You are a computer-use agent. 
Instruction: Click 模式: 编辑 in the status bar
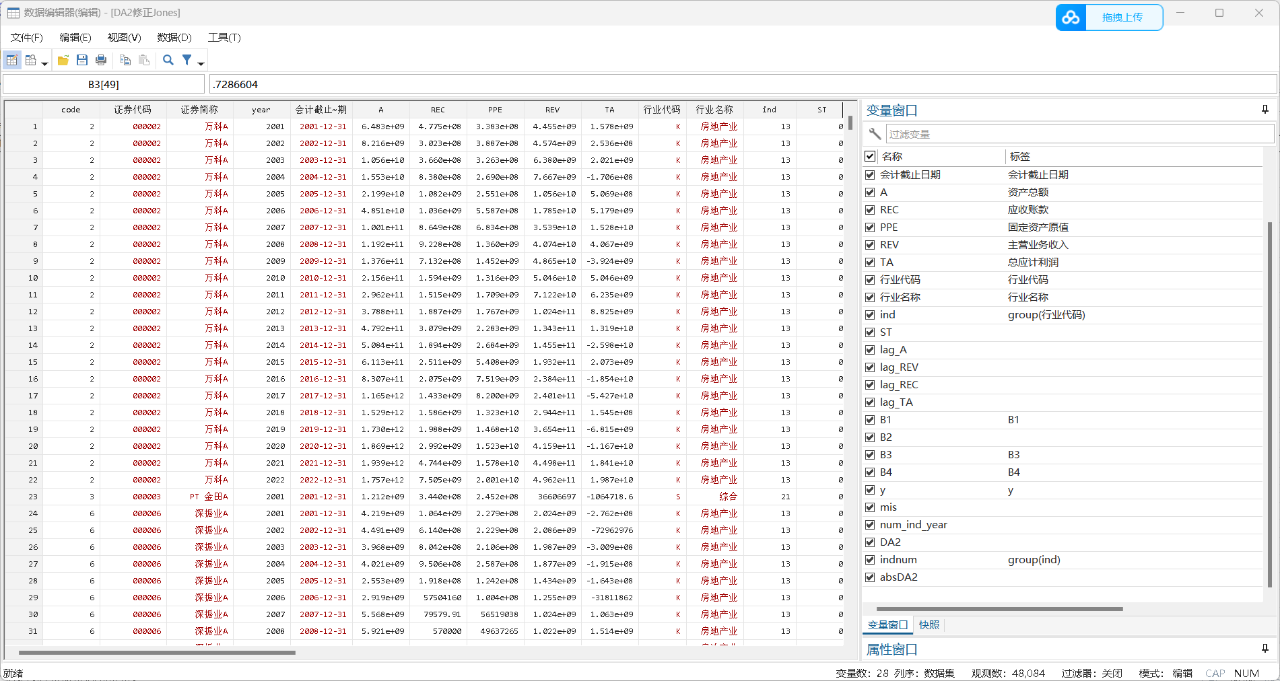[1165, 673]
